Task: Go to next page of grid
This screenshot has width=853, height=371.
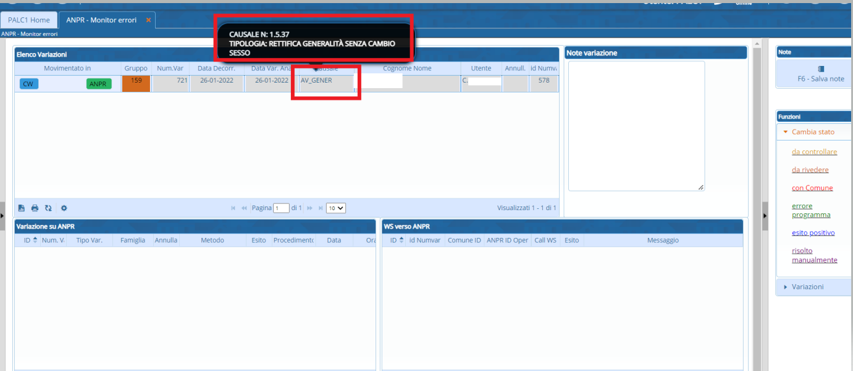Action: tap(310, 208)
